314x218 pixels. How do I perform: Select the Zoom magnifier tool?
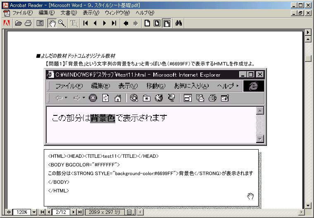coord(62,23)
